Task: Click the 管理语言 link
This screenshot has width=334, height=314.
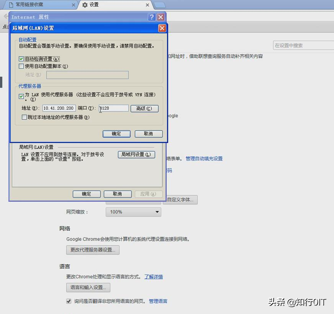Action: (158, 301)
